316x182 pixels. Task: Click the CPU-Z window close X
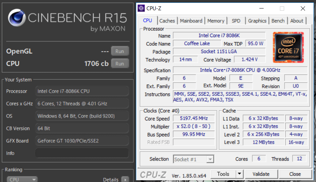click(x=303, y=8)
